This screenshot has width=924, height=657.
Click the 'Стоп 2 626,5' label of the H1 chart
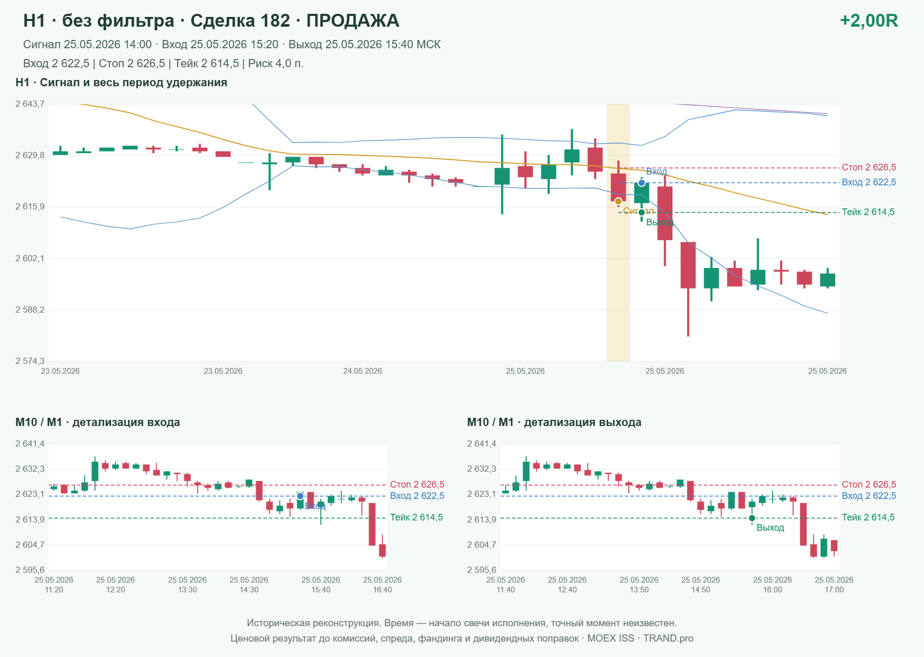tap(869, 167)
